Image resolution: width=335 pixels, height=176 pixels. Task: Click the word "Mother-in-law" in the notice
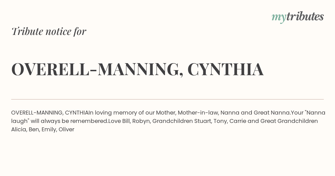coord(198,113)
